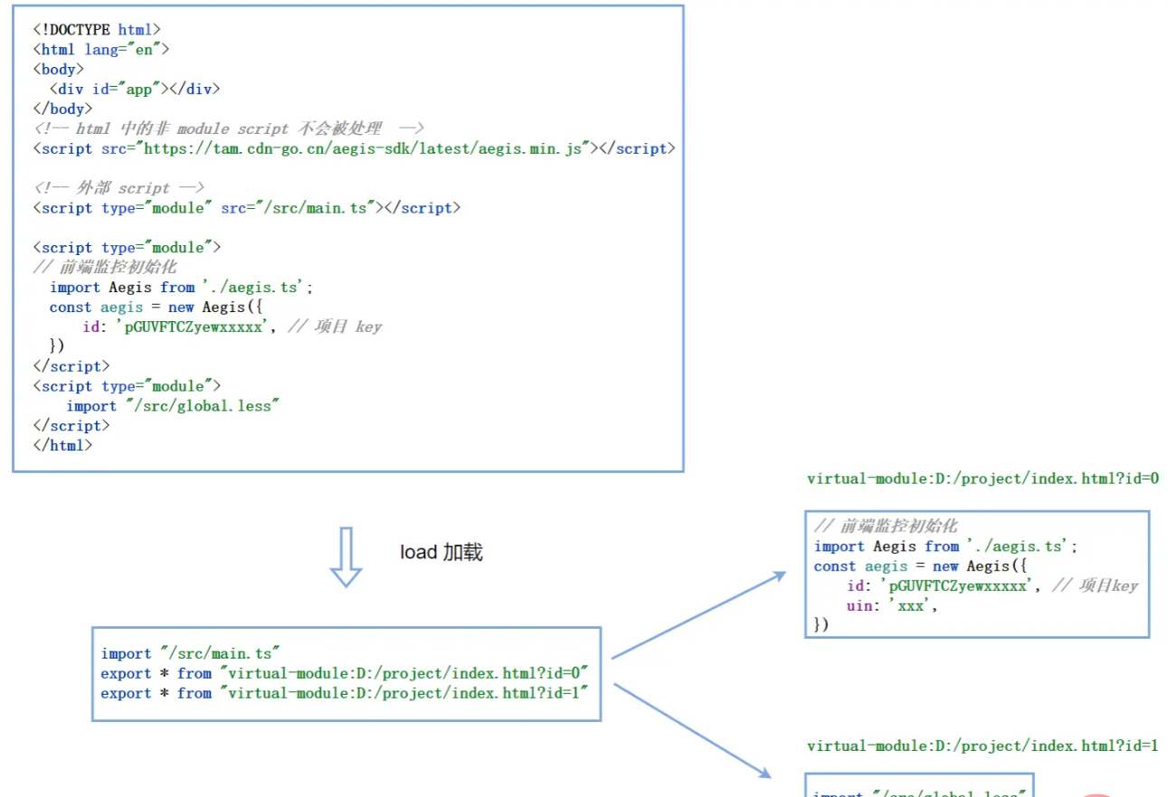Select 'html 中的非 module script 不会被处理' comment

point(228,128)
